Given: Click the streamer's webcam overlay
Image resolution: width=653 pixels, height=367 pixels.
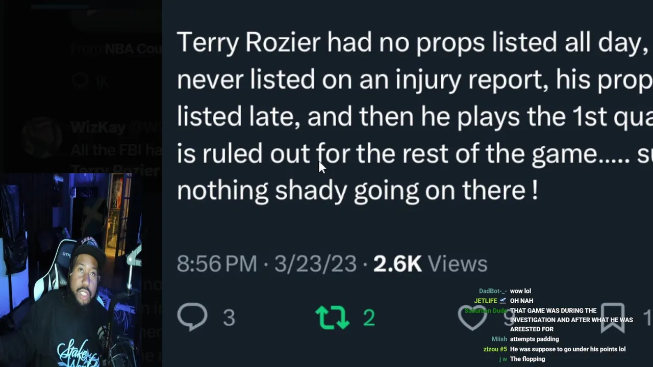Looking at the screenshot, I should [71, 270].
